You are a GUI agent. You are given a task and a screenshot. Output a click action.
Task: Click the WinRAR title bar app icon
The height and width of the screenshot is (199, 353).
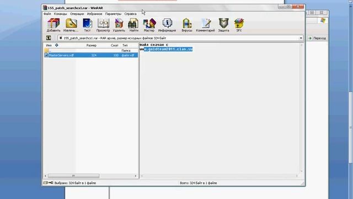click(x=45, y=8)
